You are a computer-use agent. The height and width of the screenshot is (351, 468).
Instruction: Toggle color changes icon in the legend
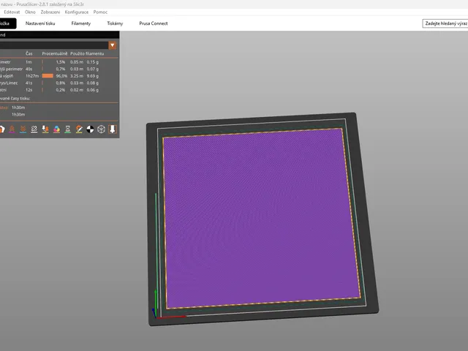pyautogui.click(x=56, y=129)
